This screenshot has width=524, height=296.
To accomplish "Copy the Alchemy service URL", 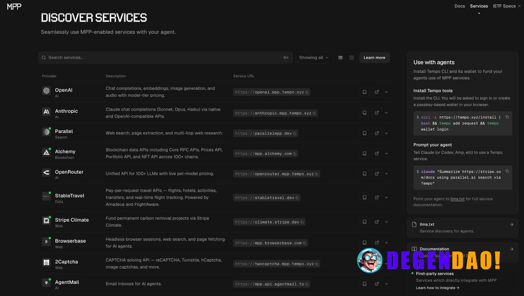I will click(x=295, y=154).
